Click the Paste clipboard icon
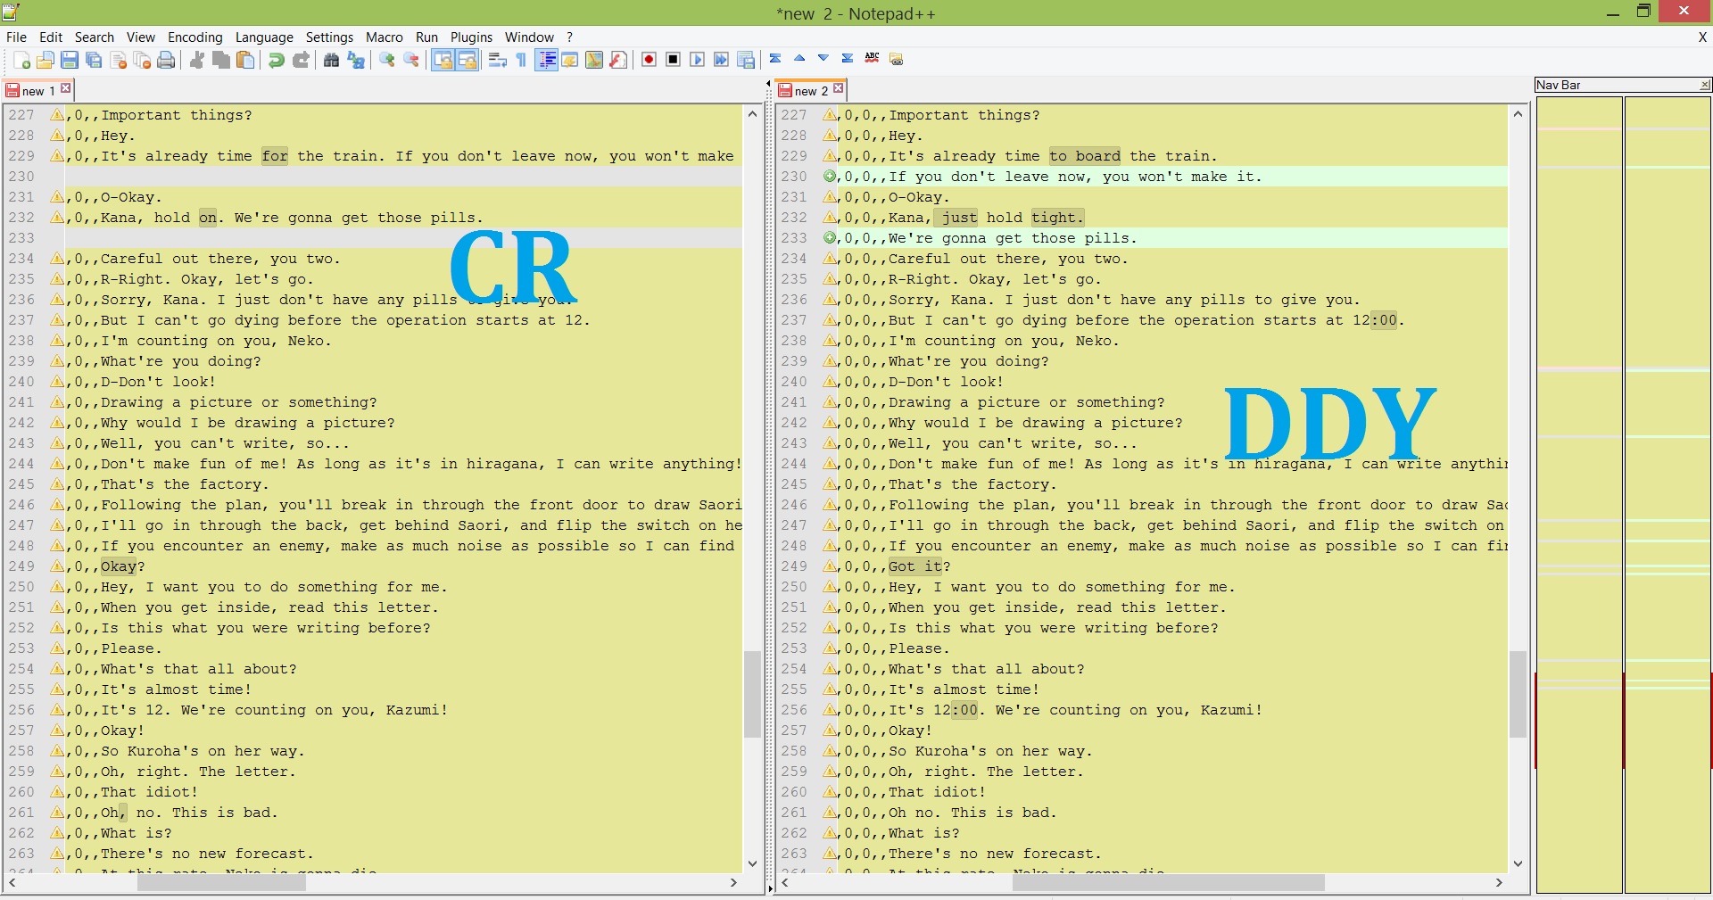1713x900 pixels. click(245, 60)
